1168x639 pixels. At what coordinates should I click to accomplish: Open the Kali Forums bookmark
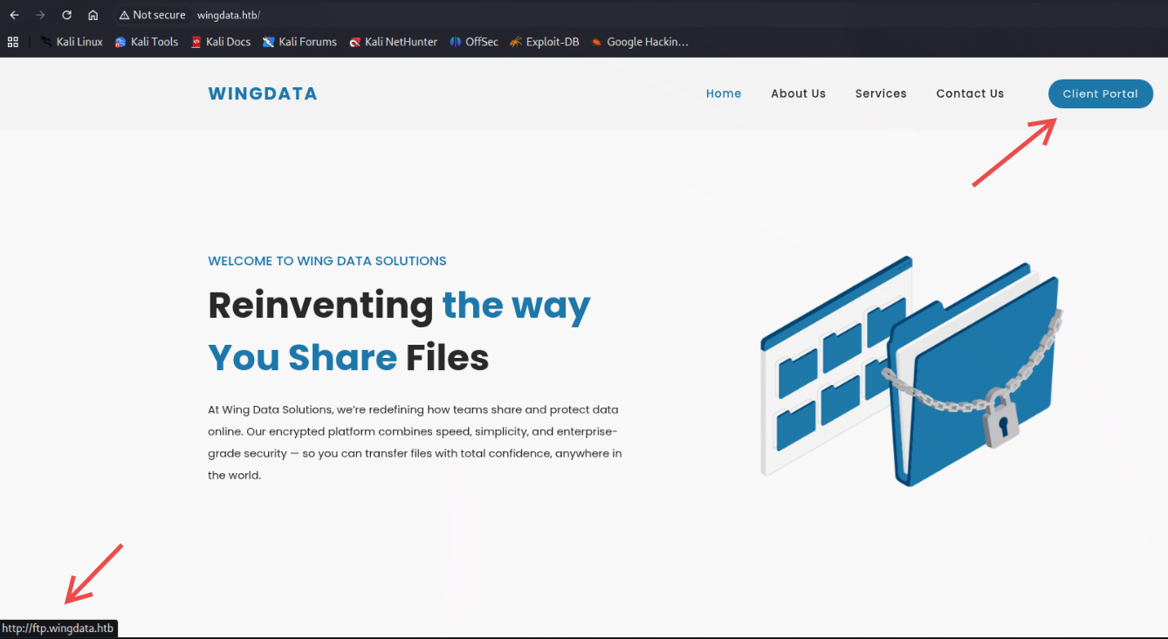pos(299,42)
